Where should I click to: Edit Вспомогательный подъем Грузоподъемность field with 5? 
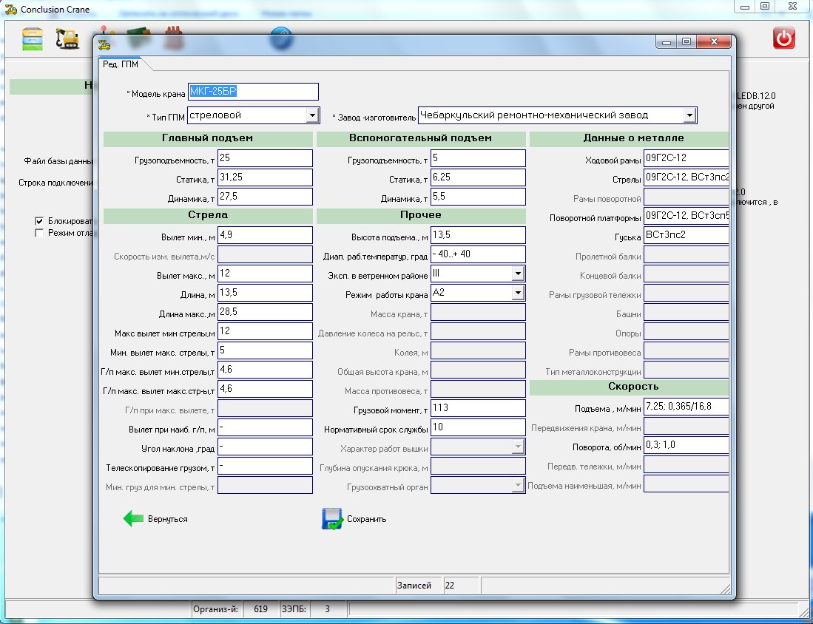click(x=478, y=159)
